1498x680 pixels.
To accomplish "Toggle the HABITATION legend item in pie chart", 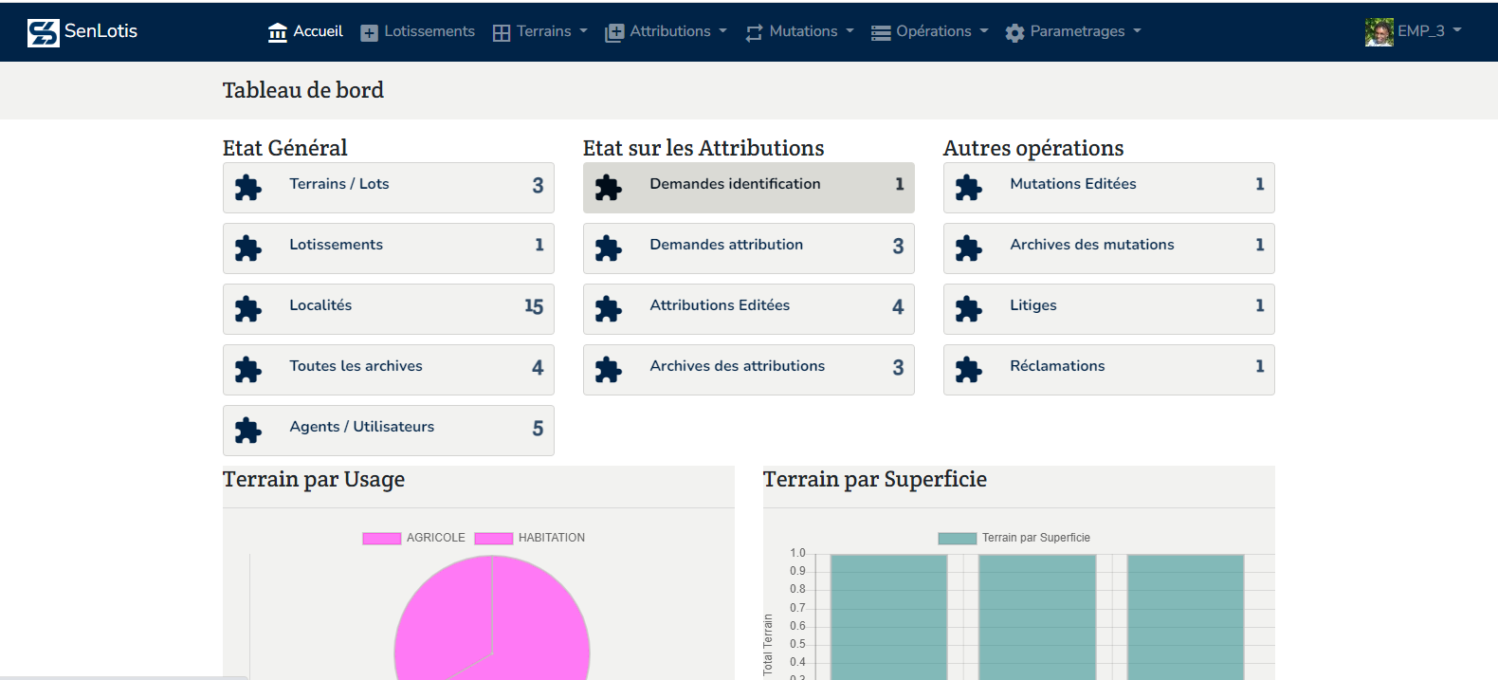I will click(x=530, y=538).
